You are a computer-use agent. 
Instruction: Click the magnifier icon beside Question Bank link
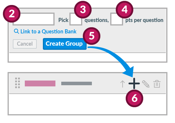click(x=16, y=32)
